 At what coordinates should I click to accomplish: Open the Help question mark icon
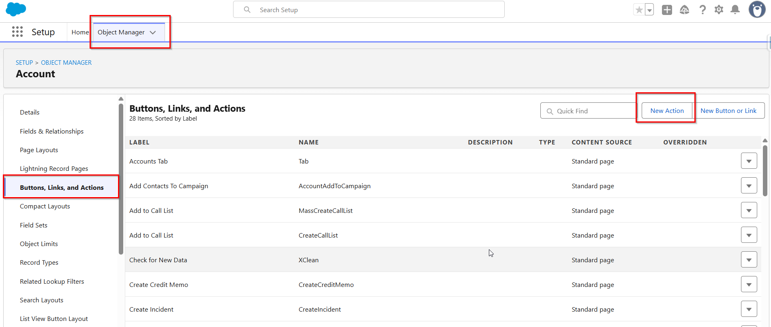tap(702, 10)
